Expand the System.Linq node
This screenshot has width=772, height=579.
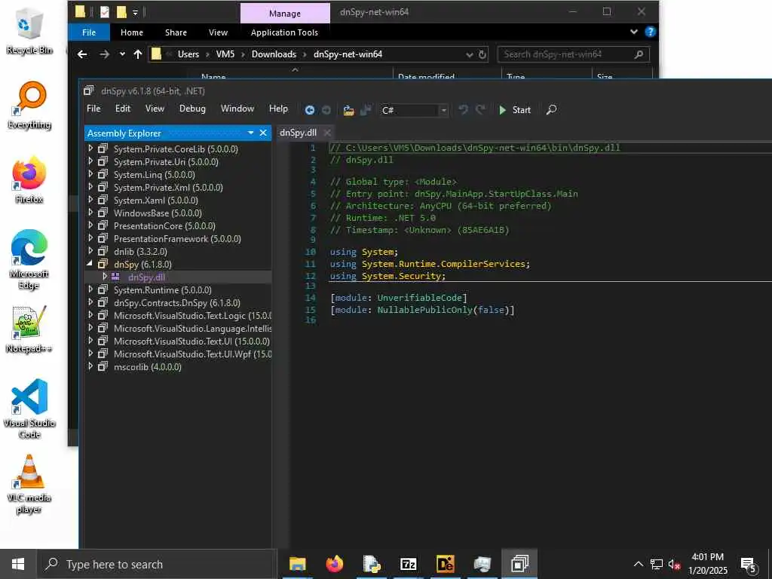click(x=90, y=174)
